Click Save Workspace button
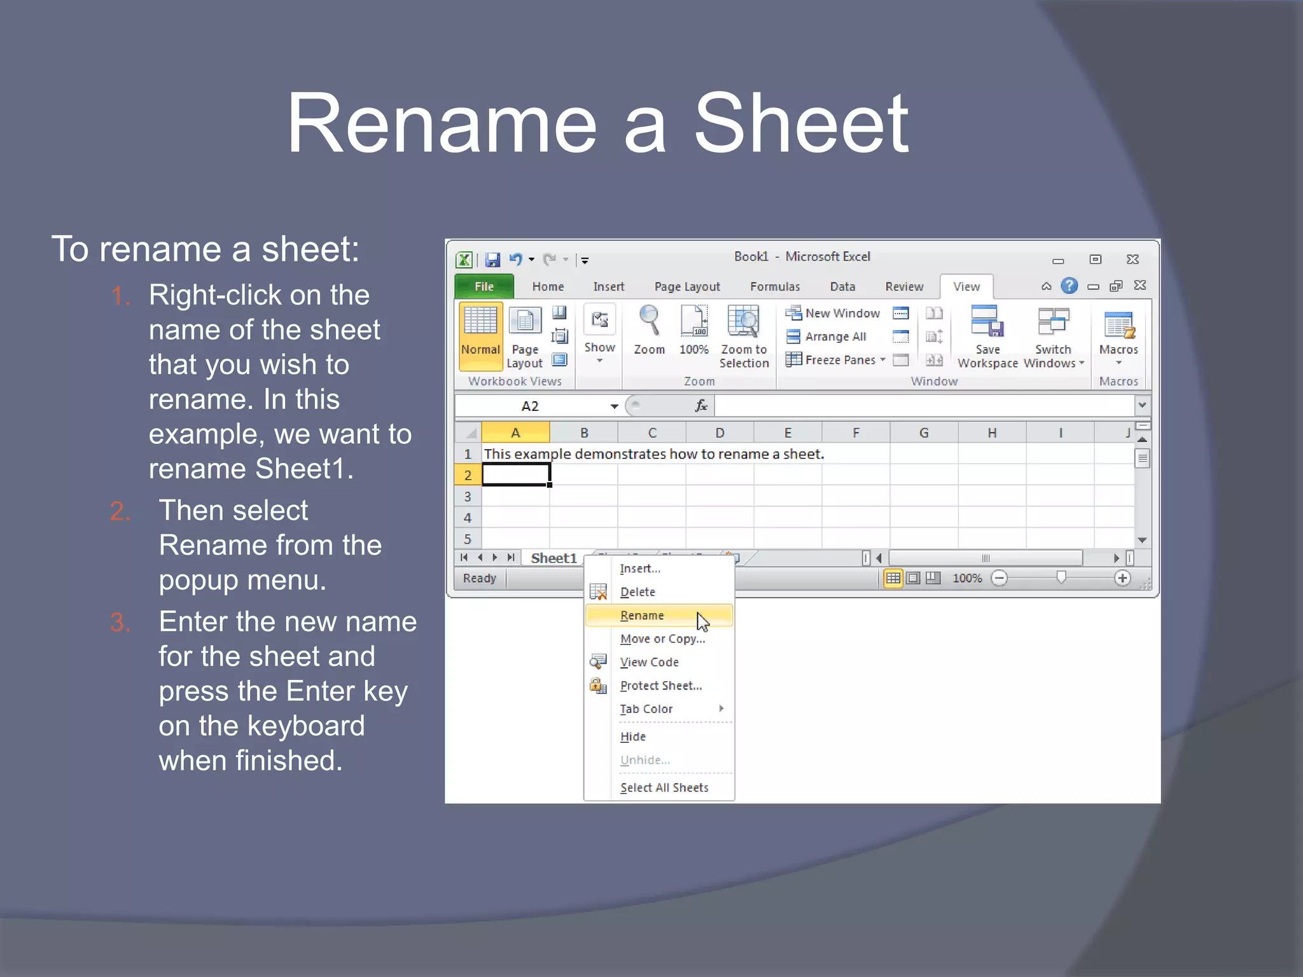This screenshot has height=977, width=1303. point(987,337)
